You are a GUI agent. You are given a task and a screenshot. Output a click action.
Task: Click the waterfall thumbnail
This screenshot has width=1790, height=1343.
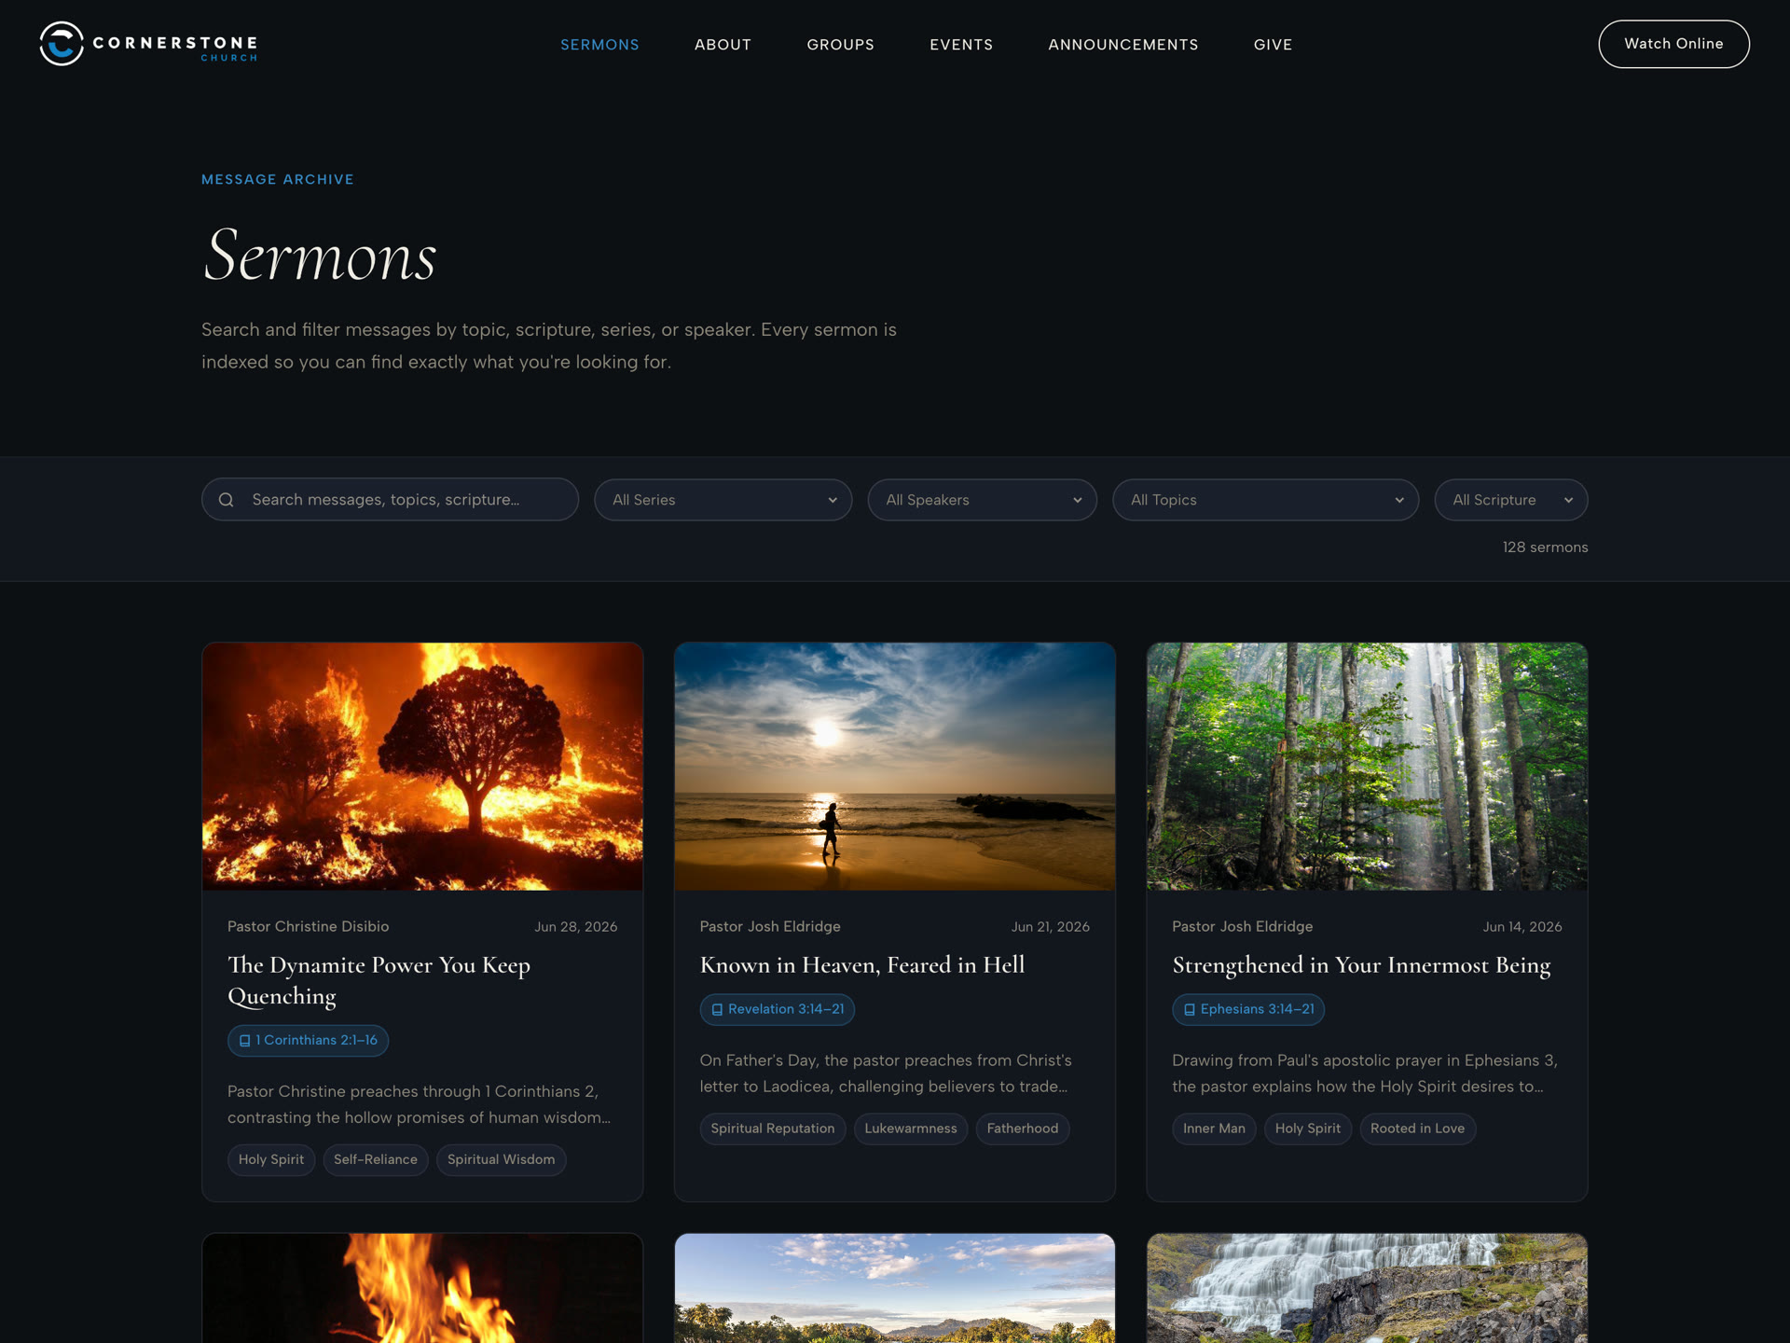coord(1367,1288)
